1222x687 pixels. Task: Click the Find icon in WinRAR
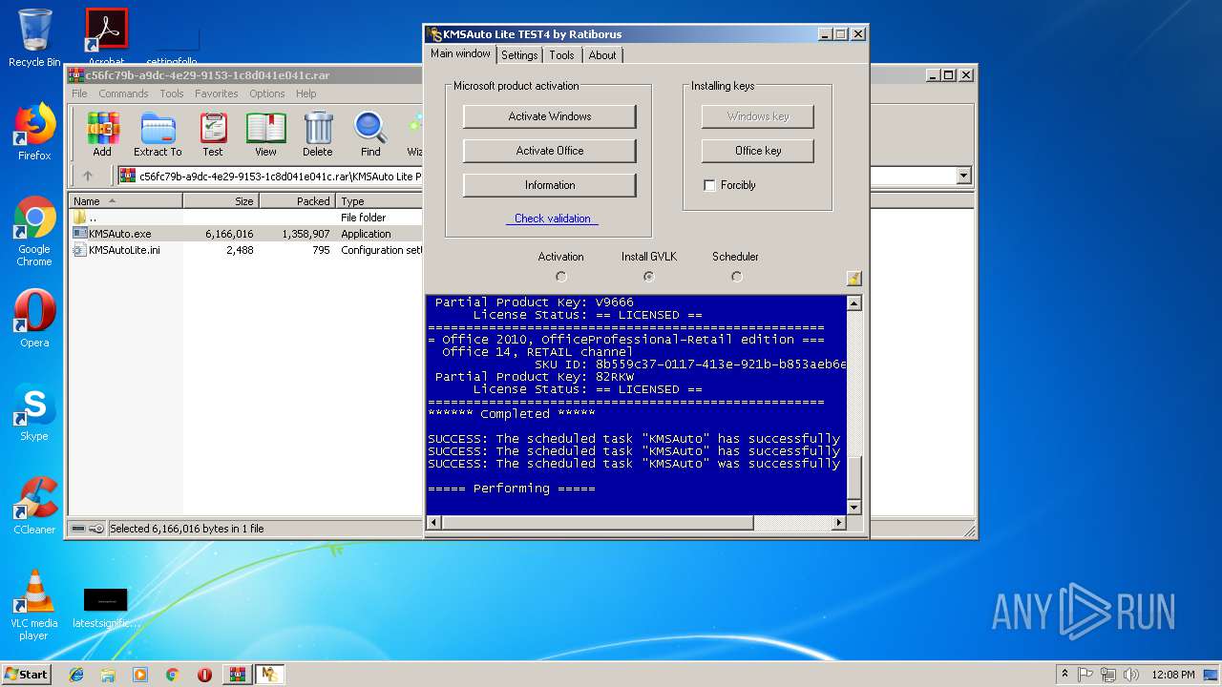370,134
